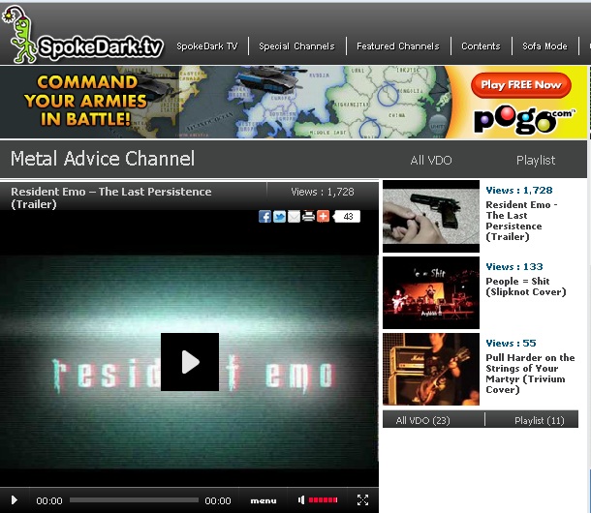Select the All VDO header tab

tap(431, 160)
